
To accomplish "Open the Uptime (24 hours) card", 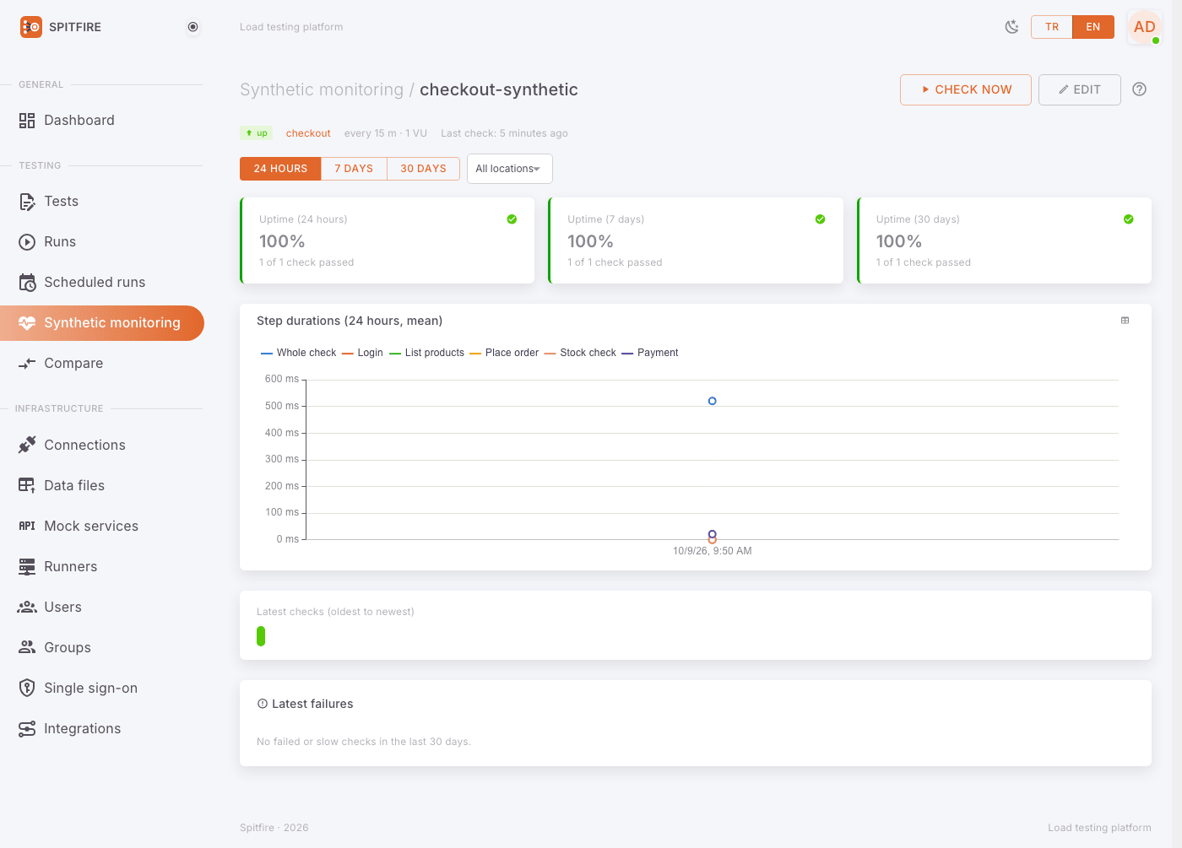I will (x=387, y=240).
